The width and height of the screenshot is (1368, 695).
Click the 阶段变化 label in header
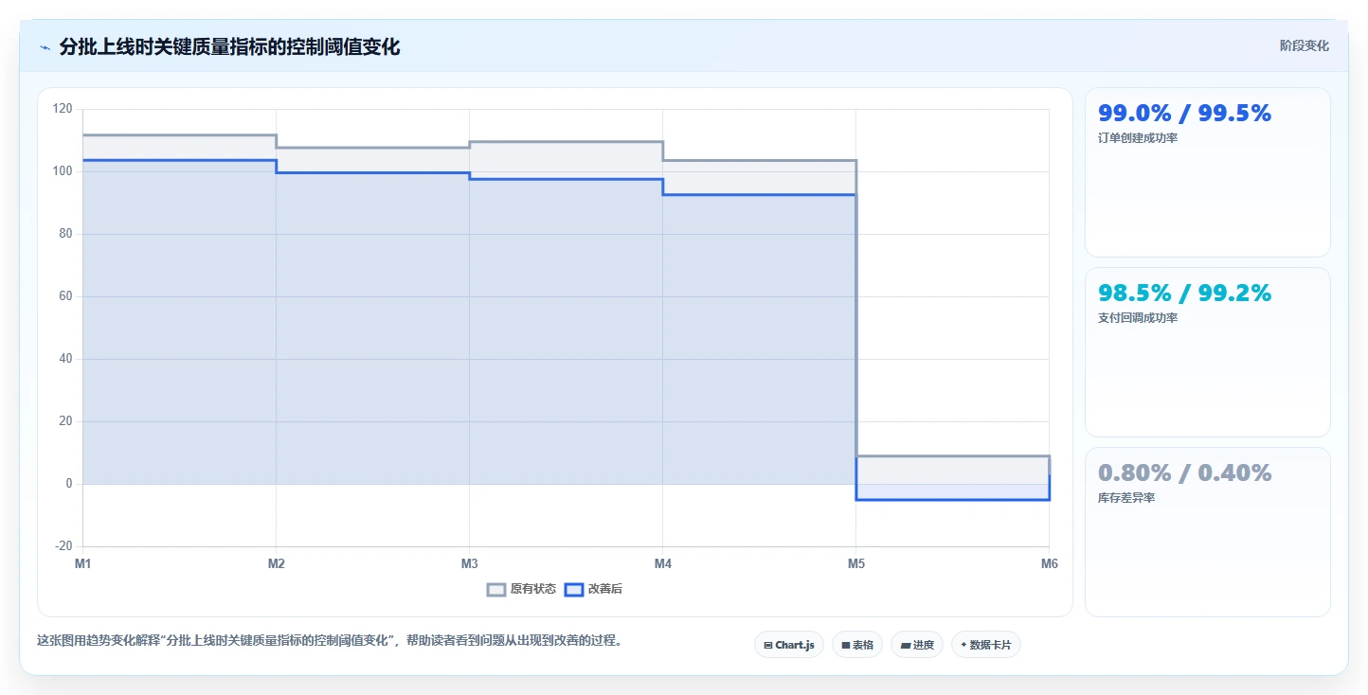tap(1305, 45)
